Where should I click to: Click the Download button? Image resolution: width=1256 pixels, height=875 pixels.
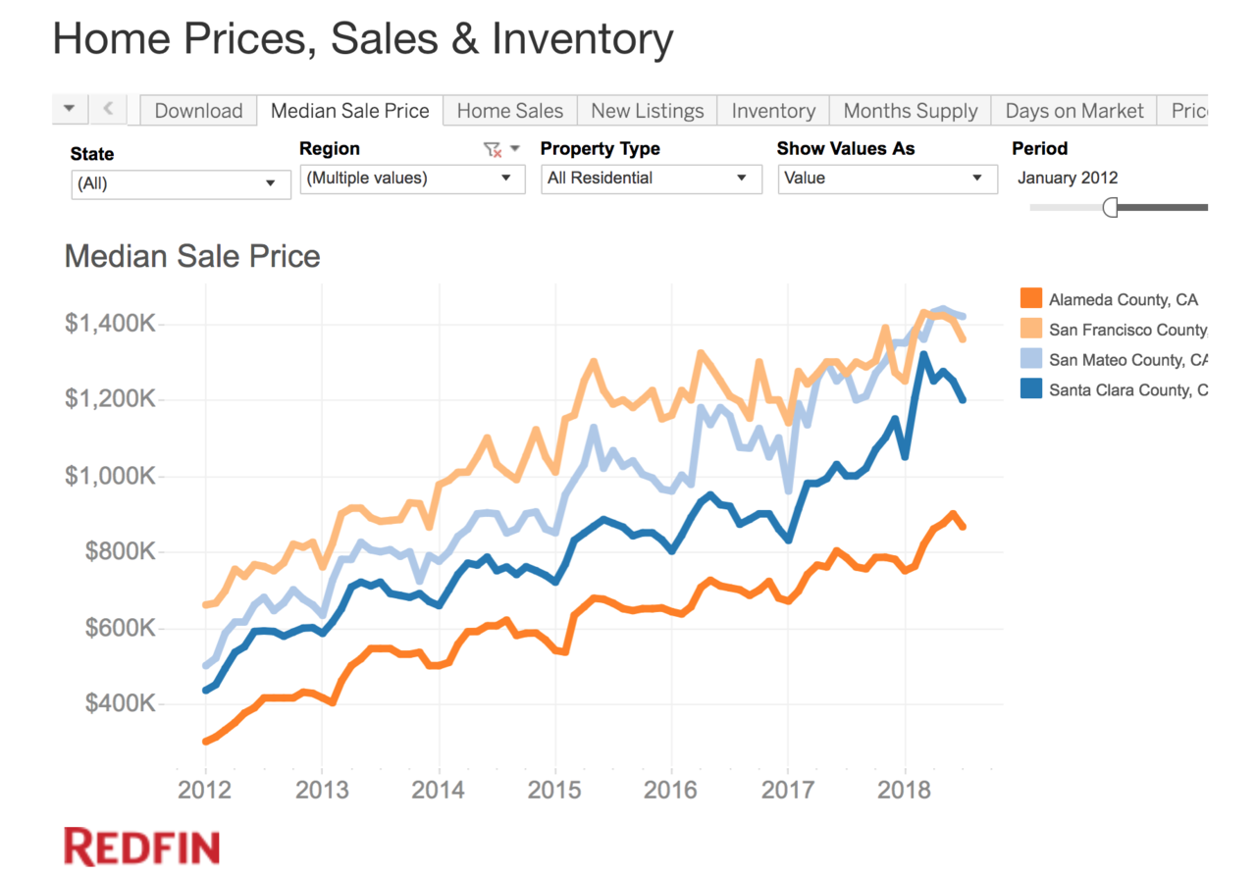(197, 110)
